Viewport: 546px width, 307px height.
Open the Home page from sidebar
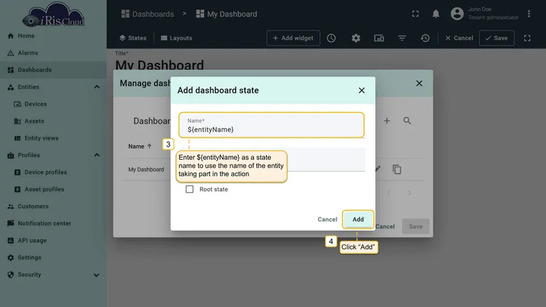(53, 36)
